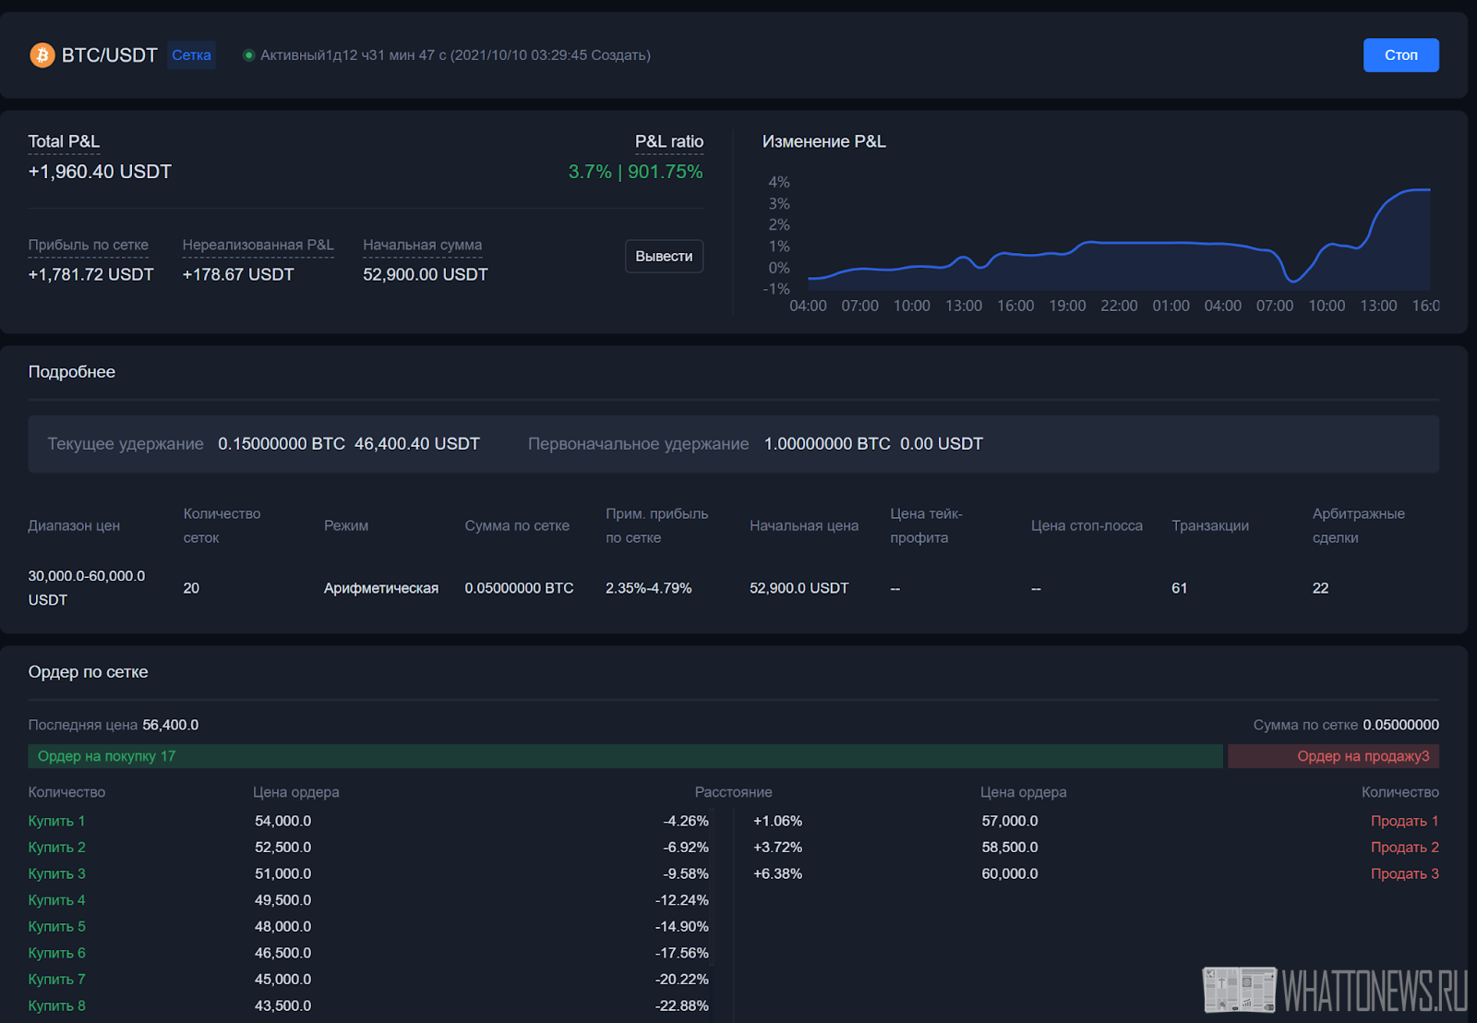The height and width of the screenshot is (1023, 1477).
Task: Click the +1,960.40 USDT total value
Action: coord(100,172)
